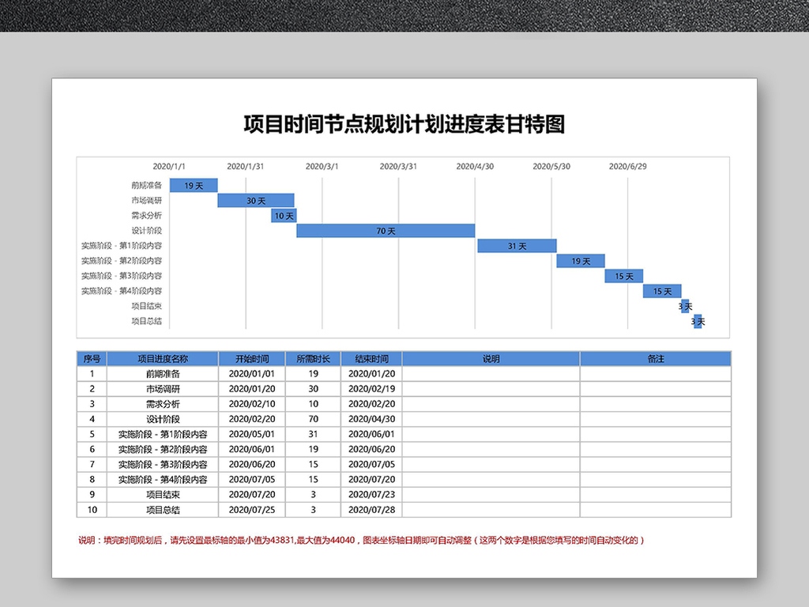Click the 2020/6/29 axis date label
809x607 pixels.
click(627, 167)
